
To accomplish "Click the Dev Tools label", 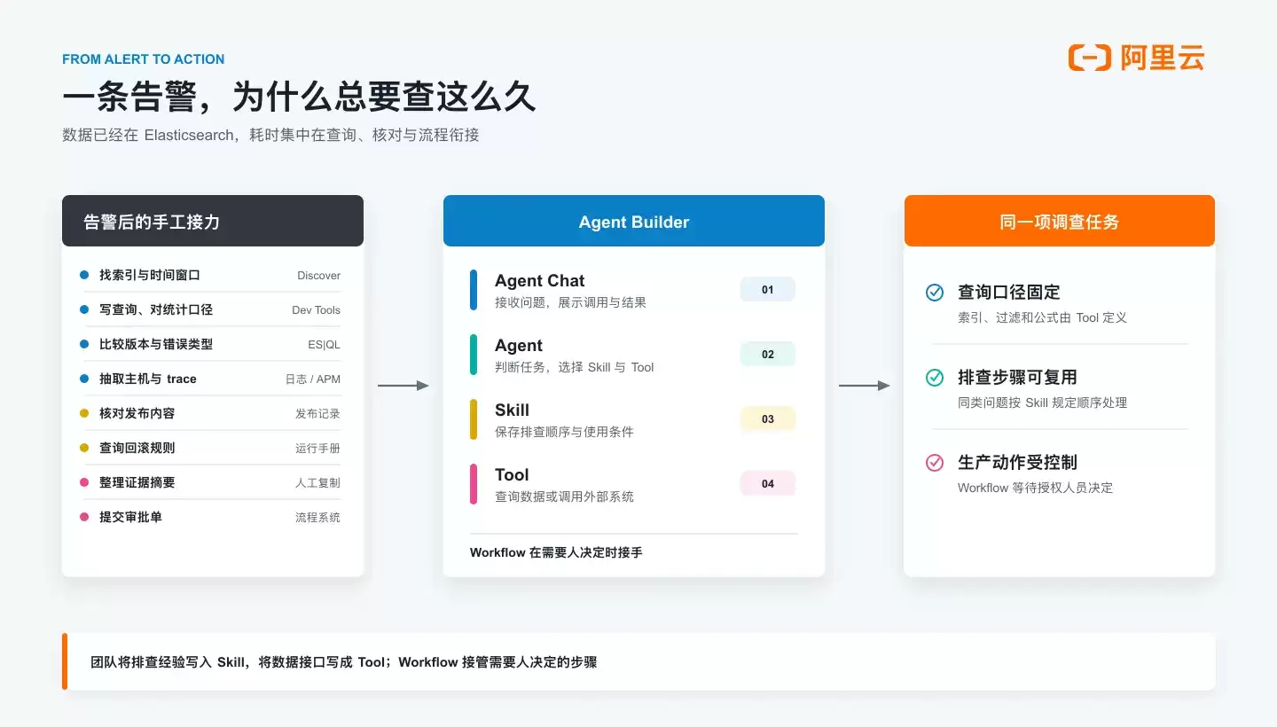I will click(x=316, y=310).
